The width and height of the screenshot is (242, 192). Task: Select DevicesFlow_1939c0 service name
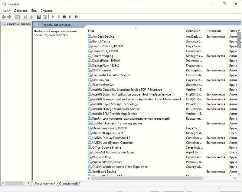(x=106, y=65)
